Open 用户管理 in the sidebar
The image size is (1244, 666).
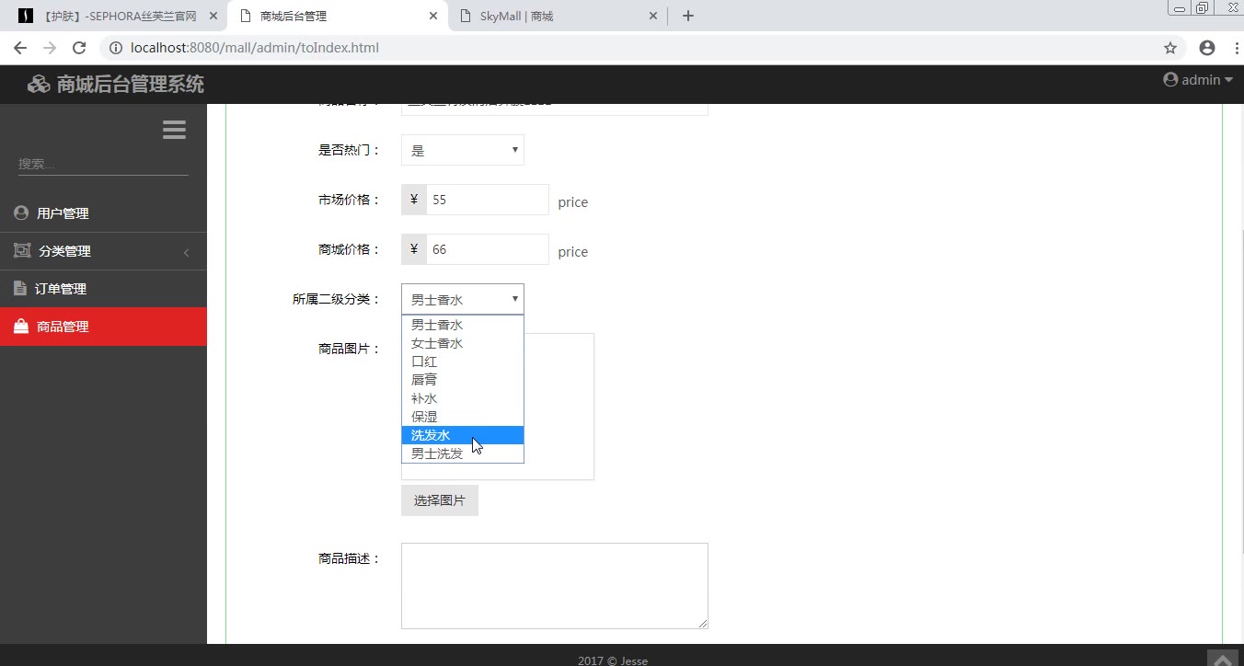[x=103, y=213]
